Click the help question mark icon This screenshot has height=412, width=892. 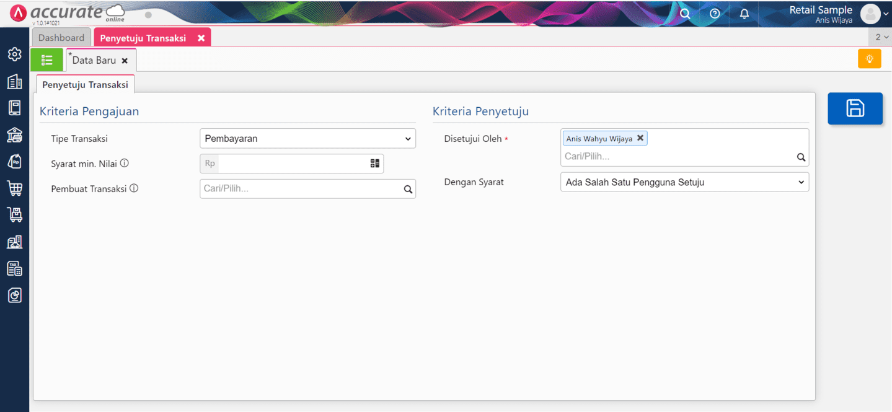[x=715, y=14]
